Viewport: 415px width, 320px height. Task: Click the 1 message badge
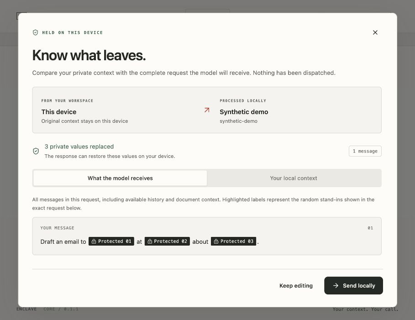tap(365, 151)
